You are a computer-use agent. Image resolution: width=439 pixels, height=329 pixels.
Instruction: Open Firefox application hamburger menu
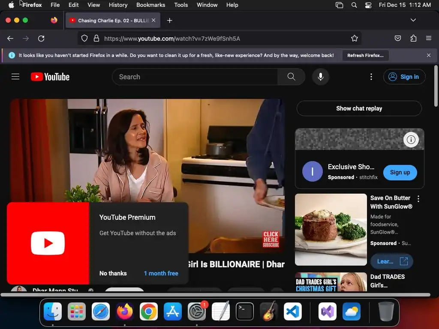tap(428, 38)
